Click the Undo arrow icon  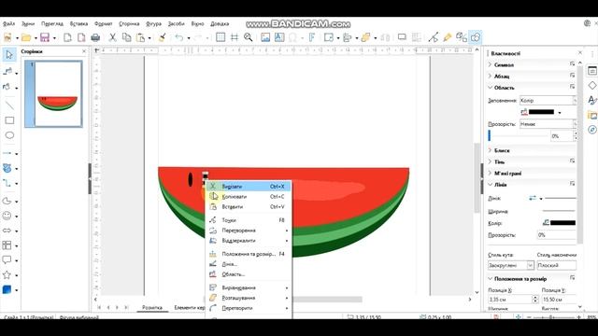click(178, 37)
